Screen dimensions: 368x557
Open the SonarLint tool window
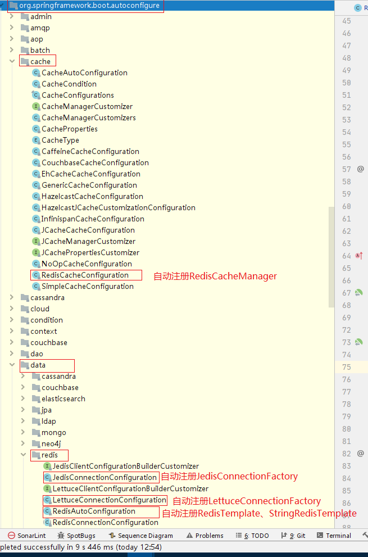pyautogui.click(x=27, y=535)
